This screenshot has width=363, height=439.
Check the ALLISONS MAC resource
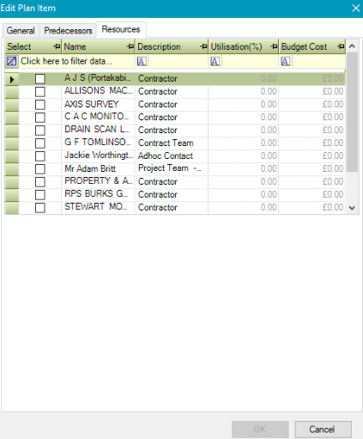pos(40,92)
